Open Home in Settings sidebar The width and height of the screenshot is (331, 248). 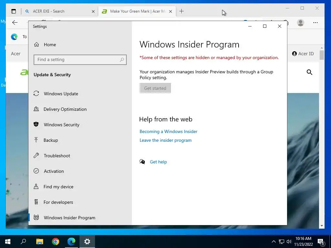[x=50, y=45]
